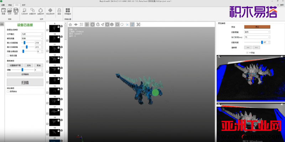This screenshot has width=285, height=142.
Task: Click the stepper of the value 6 field
Action: click(x=42, y=51)
